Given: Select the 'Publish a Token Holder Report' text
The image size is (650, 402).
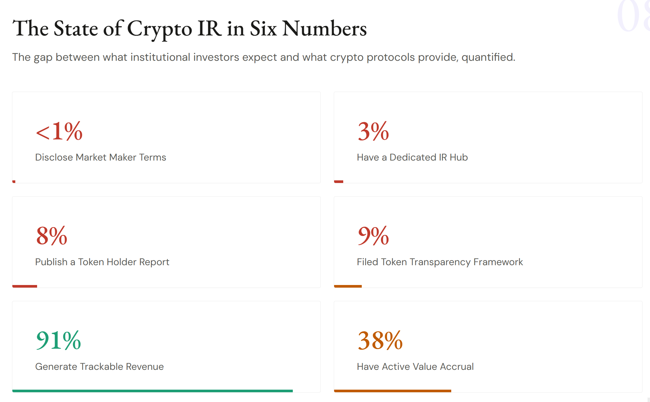Looking at the screenshot, I should pyautogui.click(x=102, y=262).
